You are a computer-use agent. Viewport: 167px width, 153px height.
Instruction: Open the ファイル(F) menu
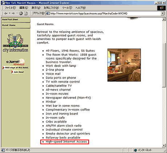pyautogui.click(x=10, y=8)
